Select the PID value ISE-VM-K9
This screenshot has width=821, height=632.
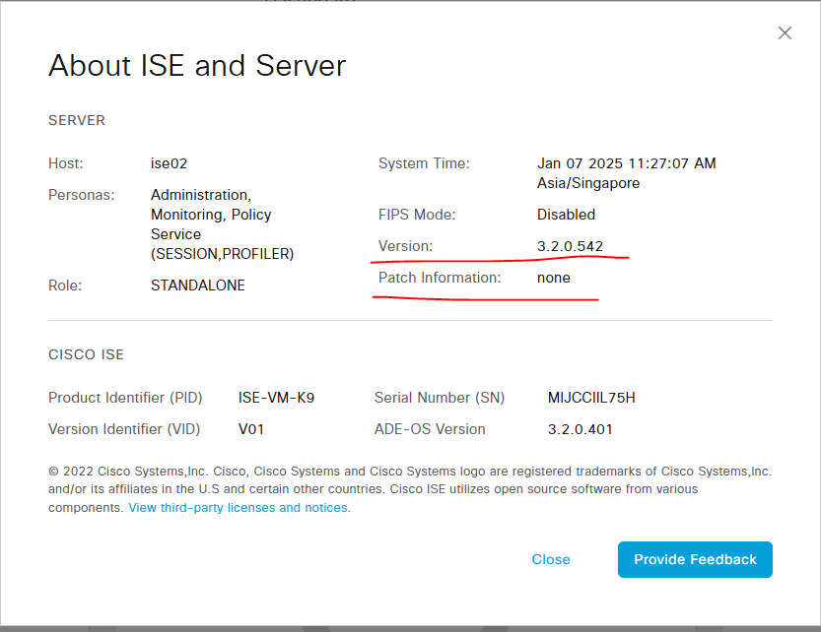click(x=276, y=398)
